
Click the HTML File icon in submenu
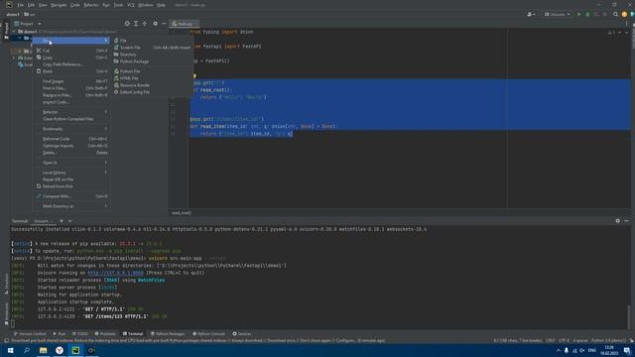click(x=116, y=78)
